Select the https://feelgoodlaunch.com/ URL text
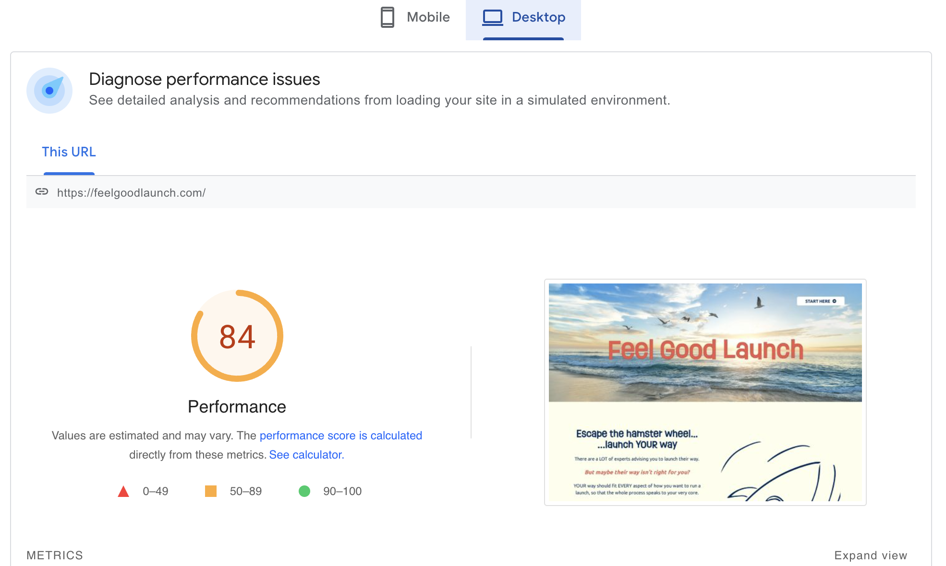This screenshot has height=566, width=946. (131, 193)
